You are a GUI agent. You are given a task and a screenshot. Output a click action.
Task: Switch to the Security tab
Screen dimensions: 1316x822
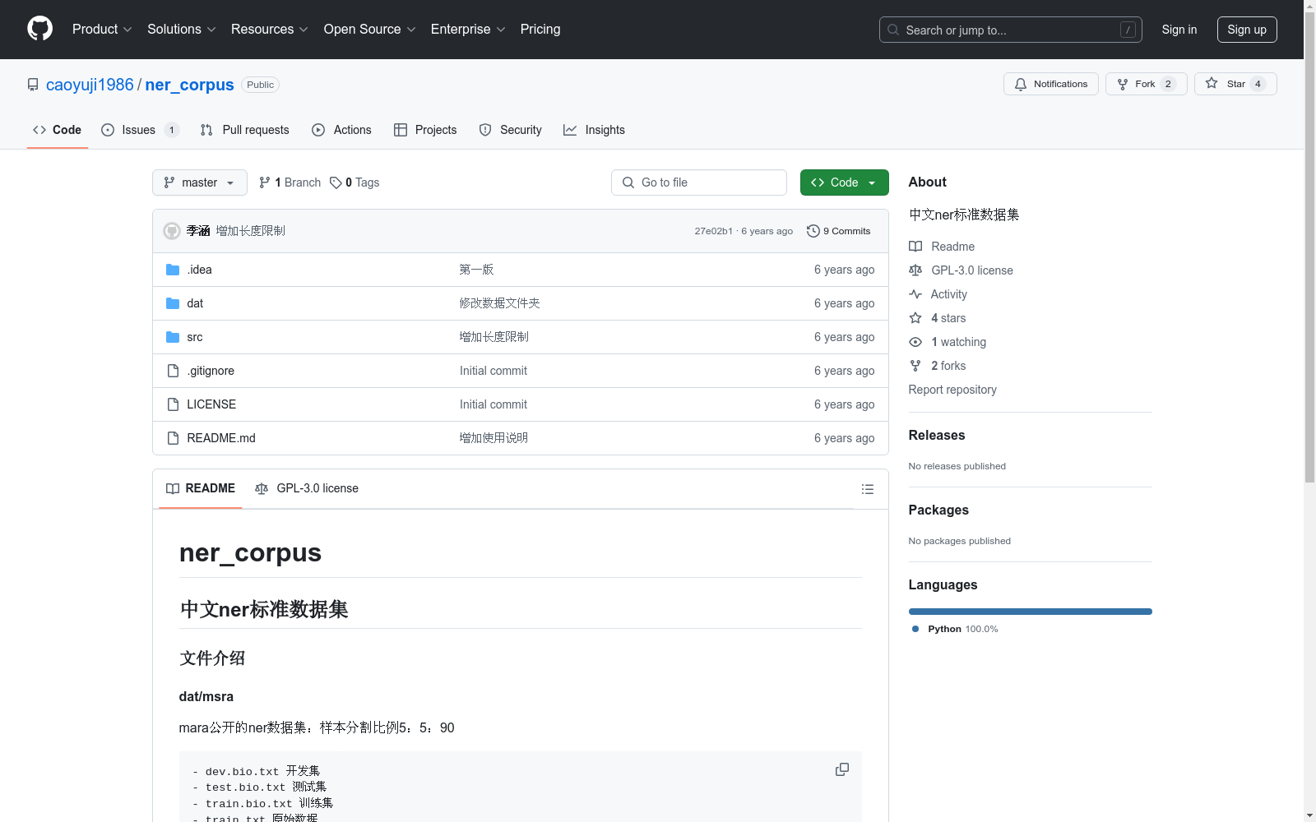[x=511, y=130]
